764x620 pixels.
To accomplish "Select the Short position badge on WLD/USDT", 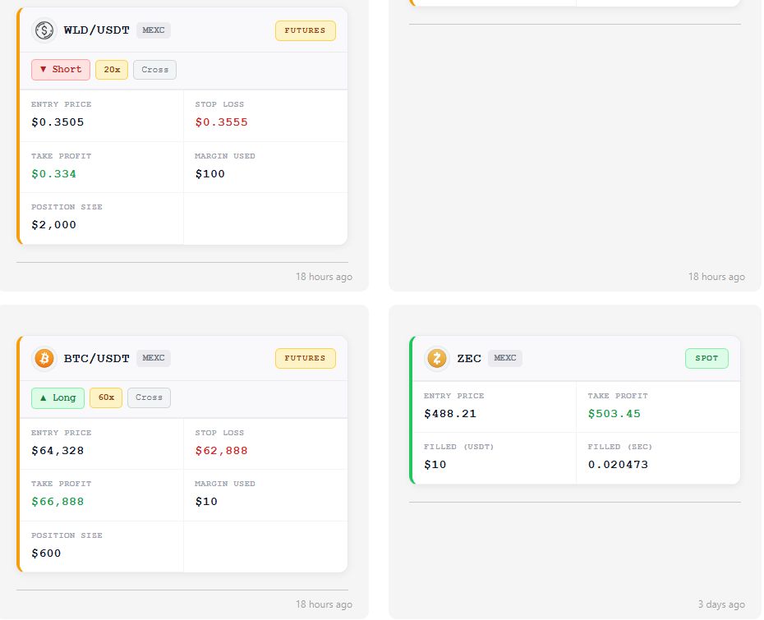I will tap(61, 70).
